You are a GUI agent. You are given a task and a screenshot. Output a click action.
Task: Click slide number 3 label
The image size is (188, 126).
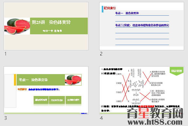(6, 118)
